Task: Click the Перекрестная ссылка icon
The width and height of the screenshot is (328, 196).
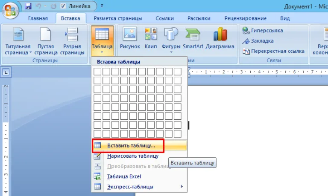Action: [x=246, y=51]
